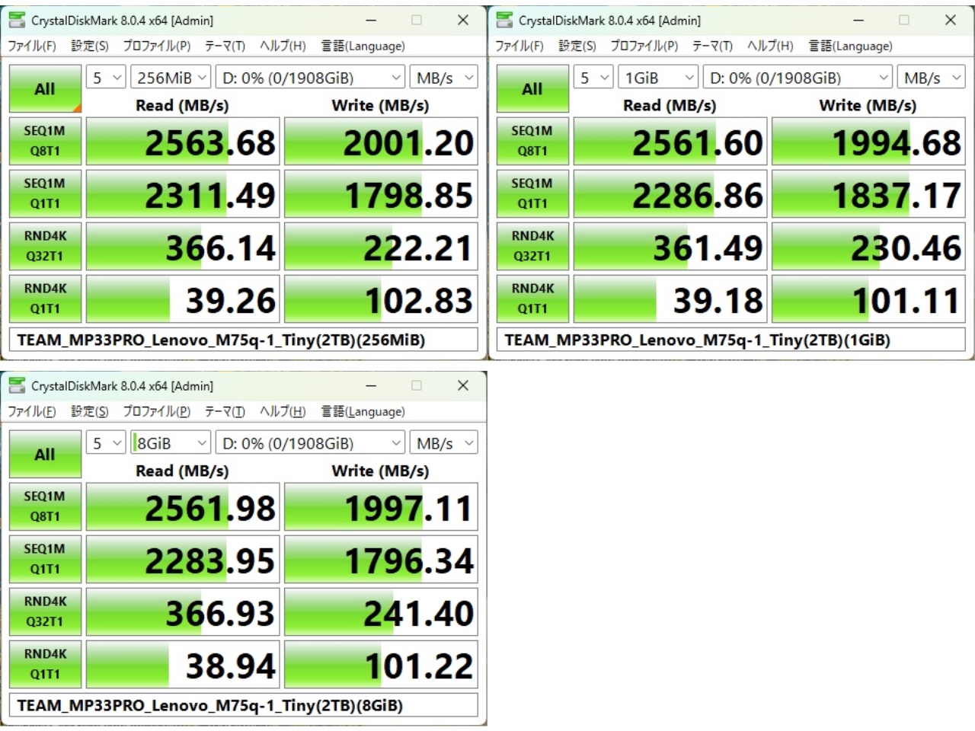Open the 8GiB test size dropdown
Viewport: 975px width, 731px height.
171,443
